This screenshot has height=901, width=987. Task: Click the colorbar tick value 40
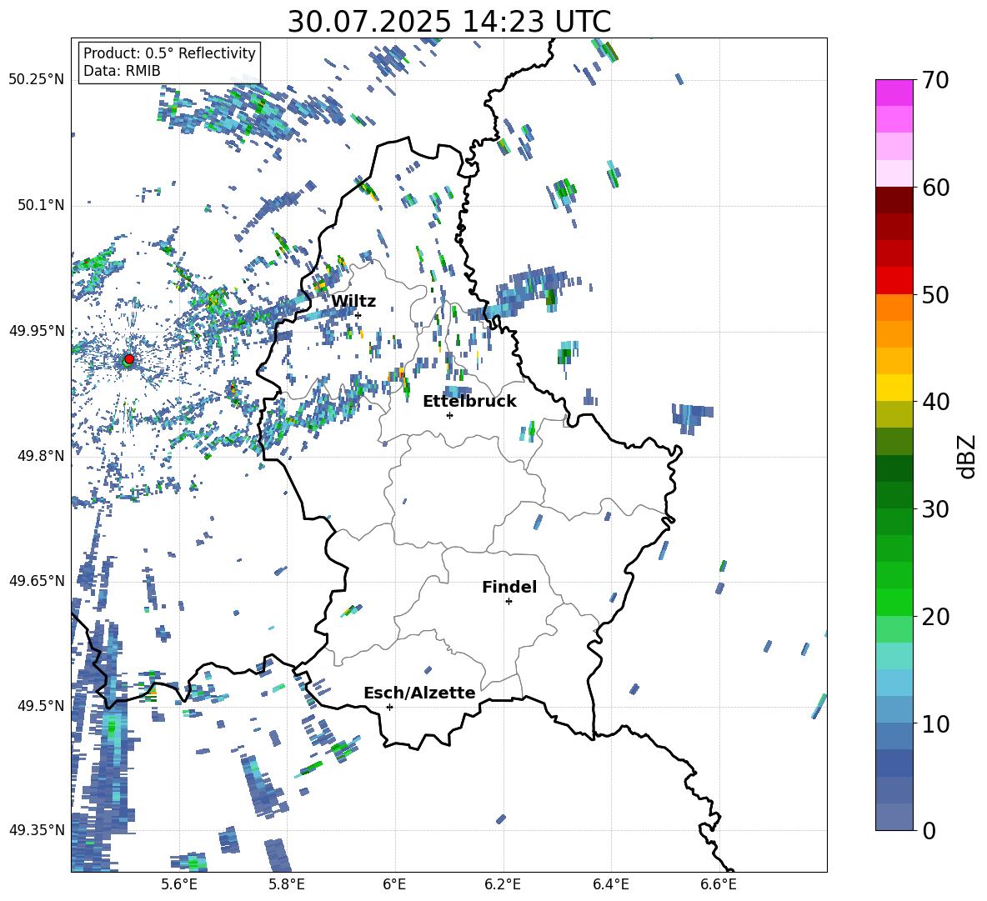click(935, 402)
